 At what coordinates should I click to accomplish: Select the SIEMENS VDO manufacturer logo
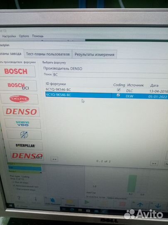pos(22,124)
